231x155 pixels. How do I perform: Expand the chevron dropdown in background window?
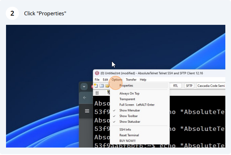pyautogui.click(x=84, y=86)
